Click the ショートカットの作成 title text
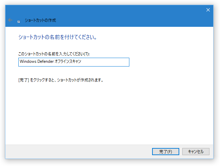Screen dimensions: 220x166 40,20
